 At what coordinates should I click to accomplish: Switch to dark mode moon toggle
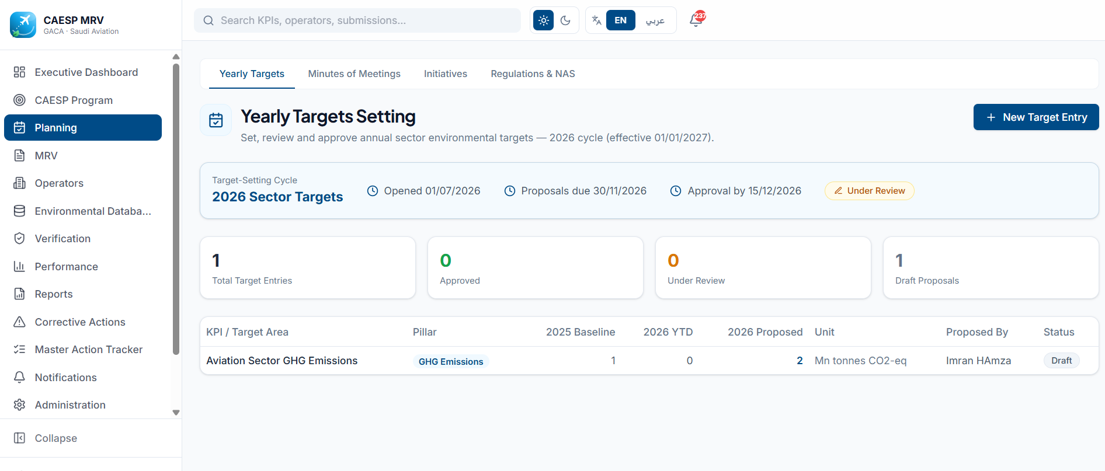565,20
